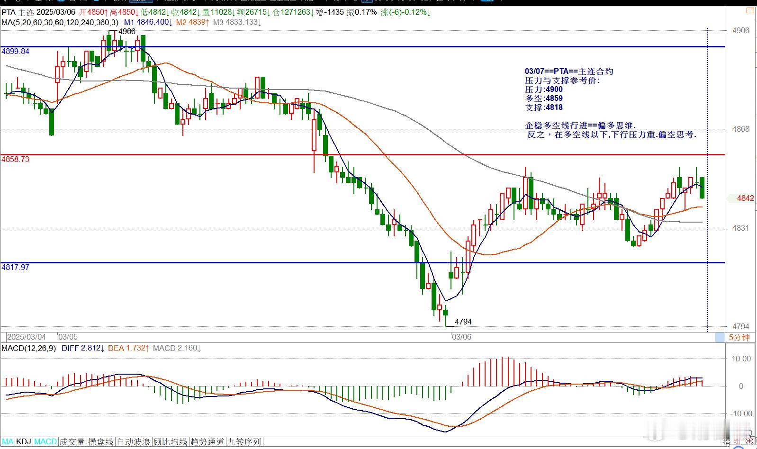757x449 pixels.
Task: Select the blue horizontal line at 4899.84
Action: (363, 46)
